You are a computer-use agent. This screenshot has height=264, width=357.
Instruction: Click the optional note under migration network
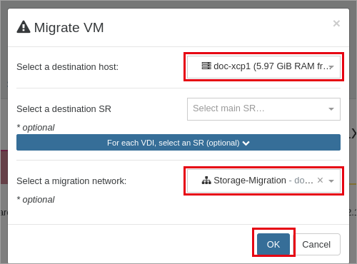(x=36, y=200)
